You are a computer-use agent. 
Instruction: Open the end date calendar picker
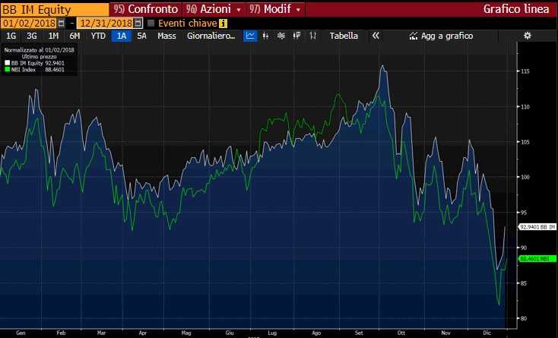(x=138, y=24)
